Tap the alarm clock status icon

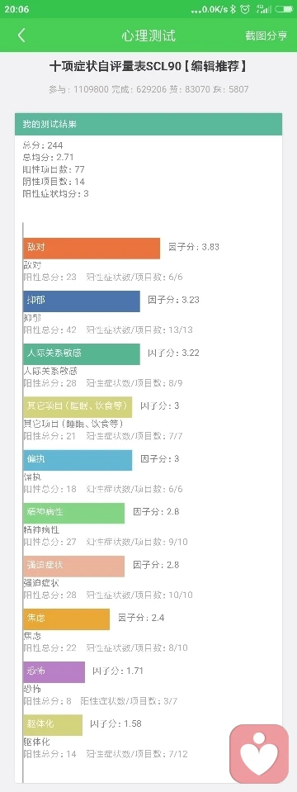click(245, 9)
